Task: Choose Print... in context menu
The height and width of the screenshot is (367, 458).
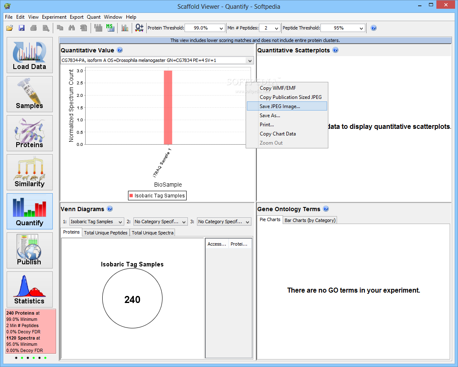Action: click(x=287, y=124)
